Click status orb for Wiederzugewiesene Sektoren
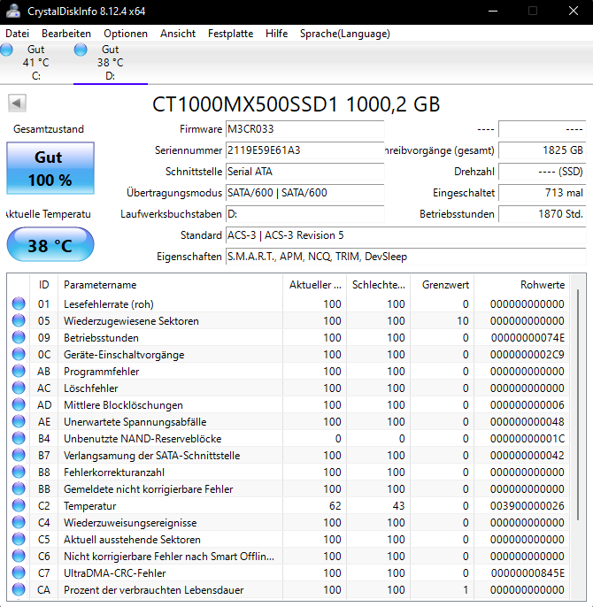The height and width of the screenshot is (607, 593). coord(19,320)
